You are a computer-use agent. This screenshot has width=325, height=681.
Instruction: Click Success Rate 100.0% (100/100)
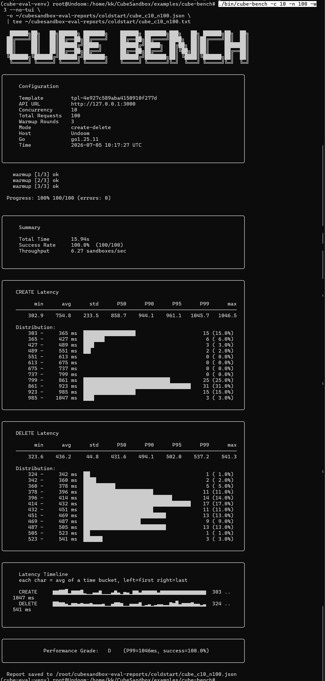point(97,245)
